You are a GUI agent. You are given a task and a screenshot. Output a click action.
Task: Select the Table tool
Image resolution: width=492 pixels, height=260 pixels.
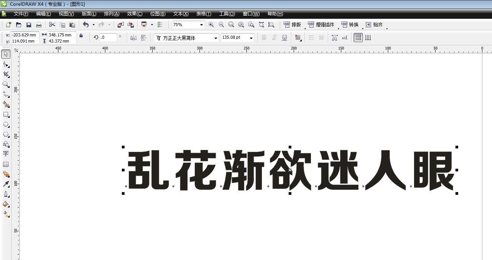click(5, 164)
